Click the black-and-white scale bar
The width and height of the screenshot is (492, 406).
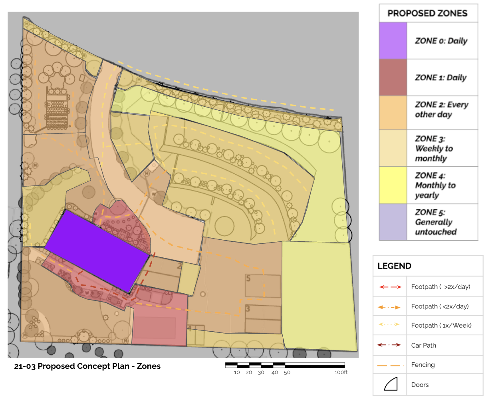coord(285,365)
